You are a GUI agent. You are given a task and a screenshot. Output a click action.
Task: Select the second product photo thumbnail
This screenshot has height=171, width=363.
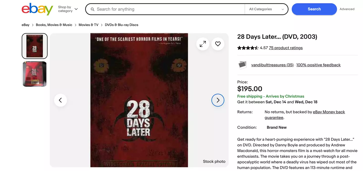(x=35, y=74)
